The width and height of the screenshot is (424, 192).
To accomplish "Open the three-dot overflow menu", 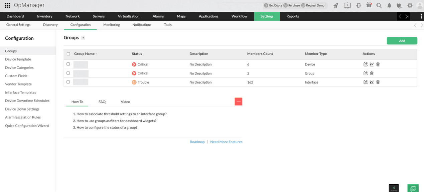I will (x=421, y=16).
